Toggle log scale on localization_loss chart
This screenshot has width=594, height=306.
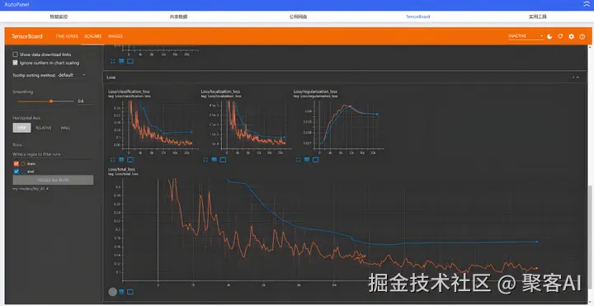tap(214, 159)
